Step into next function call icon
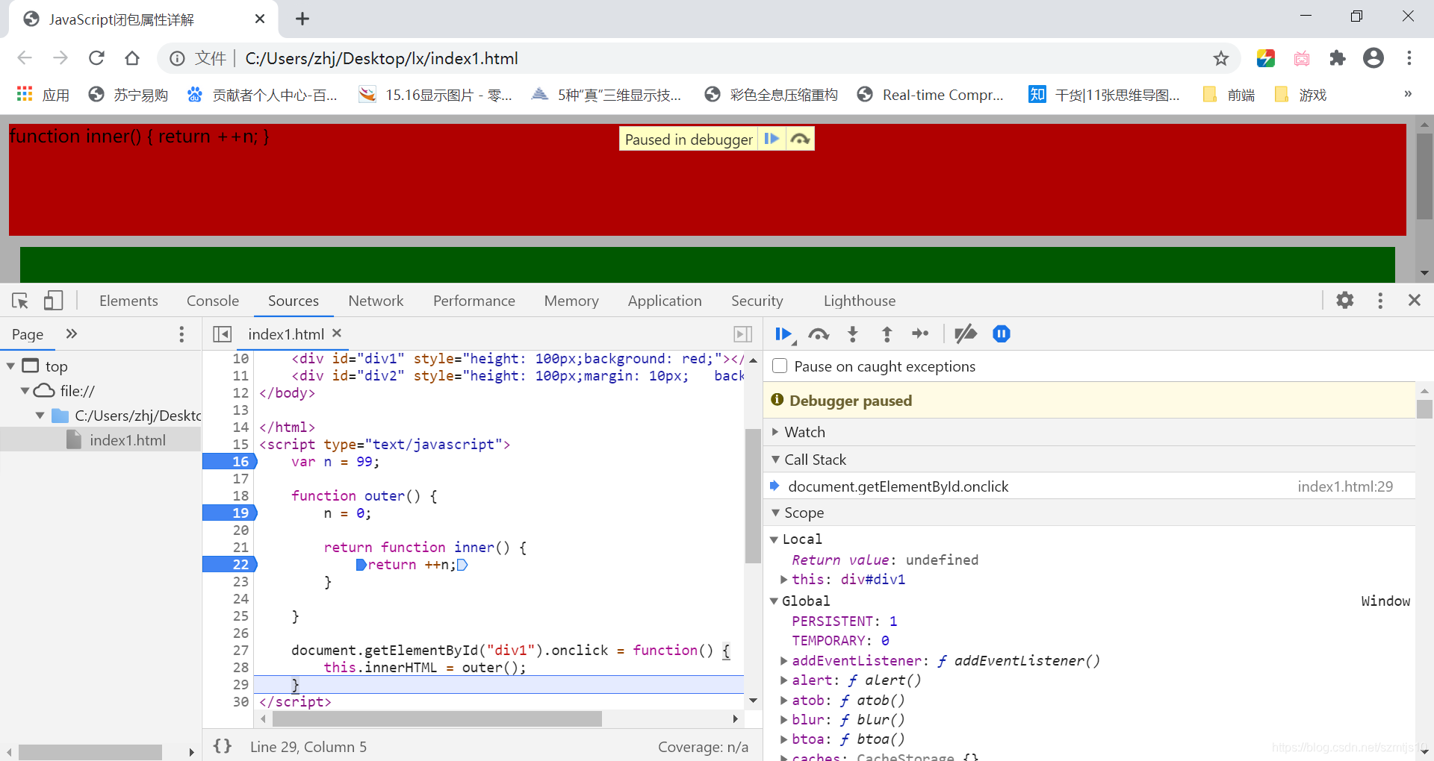 pyautogui.click(x=853, y=334)
